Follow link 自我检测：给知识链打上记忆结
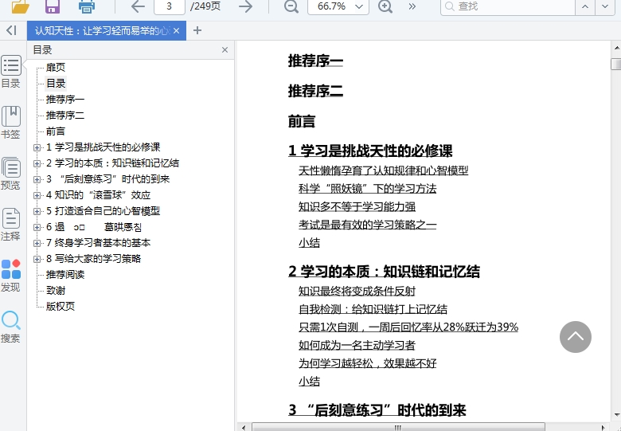Image resolution: width=621 pixels, height=431 pixels. click(x=373, y=309)
